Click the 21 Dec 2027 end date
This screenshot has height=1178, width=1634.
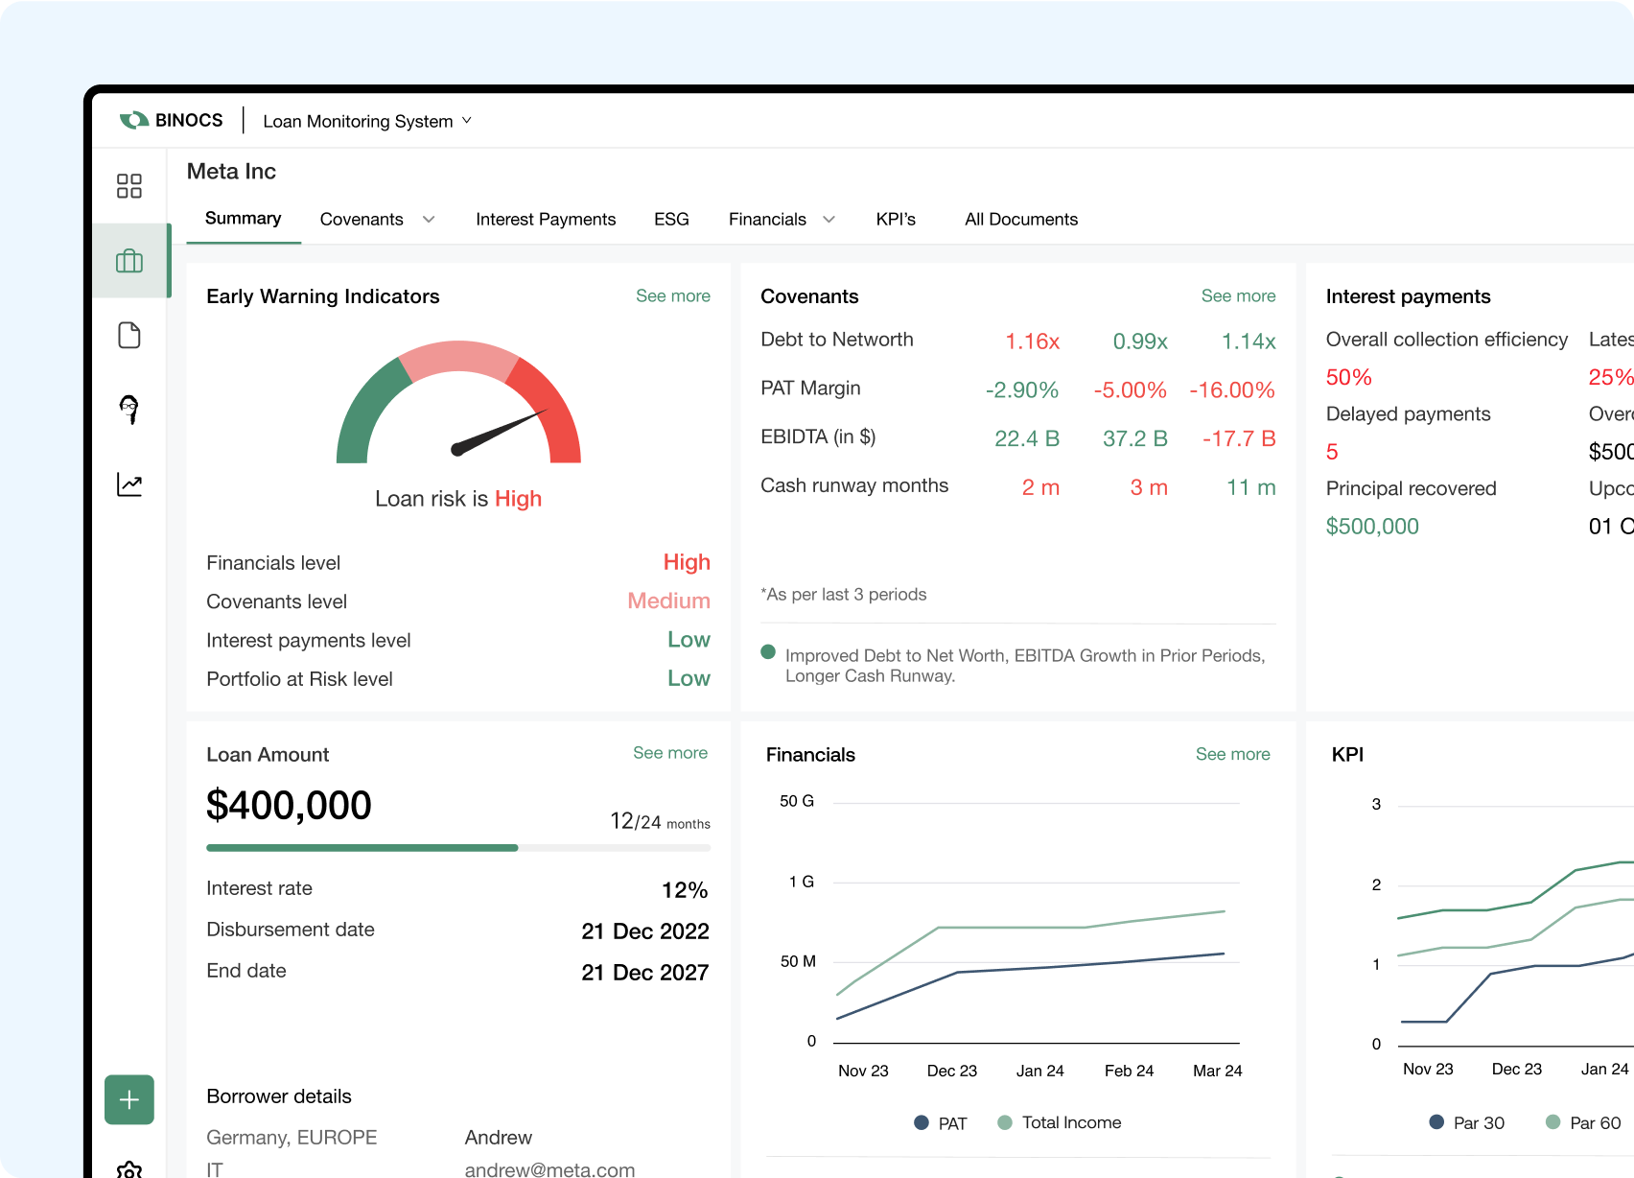644,973
